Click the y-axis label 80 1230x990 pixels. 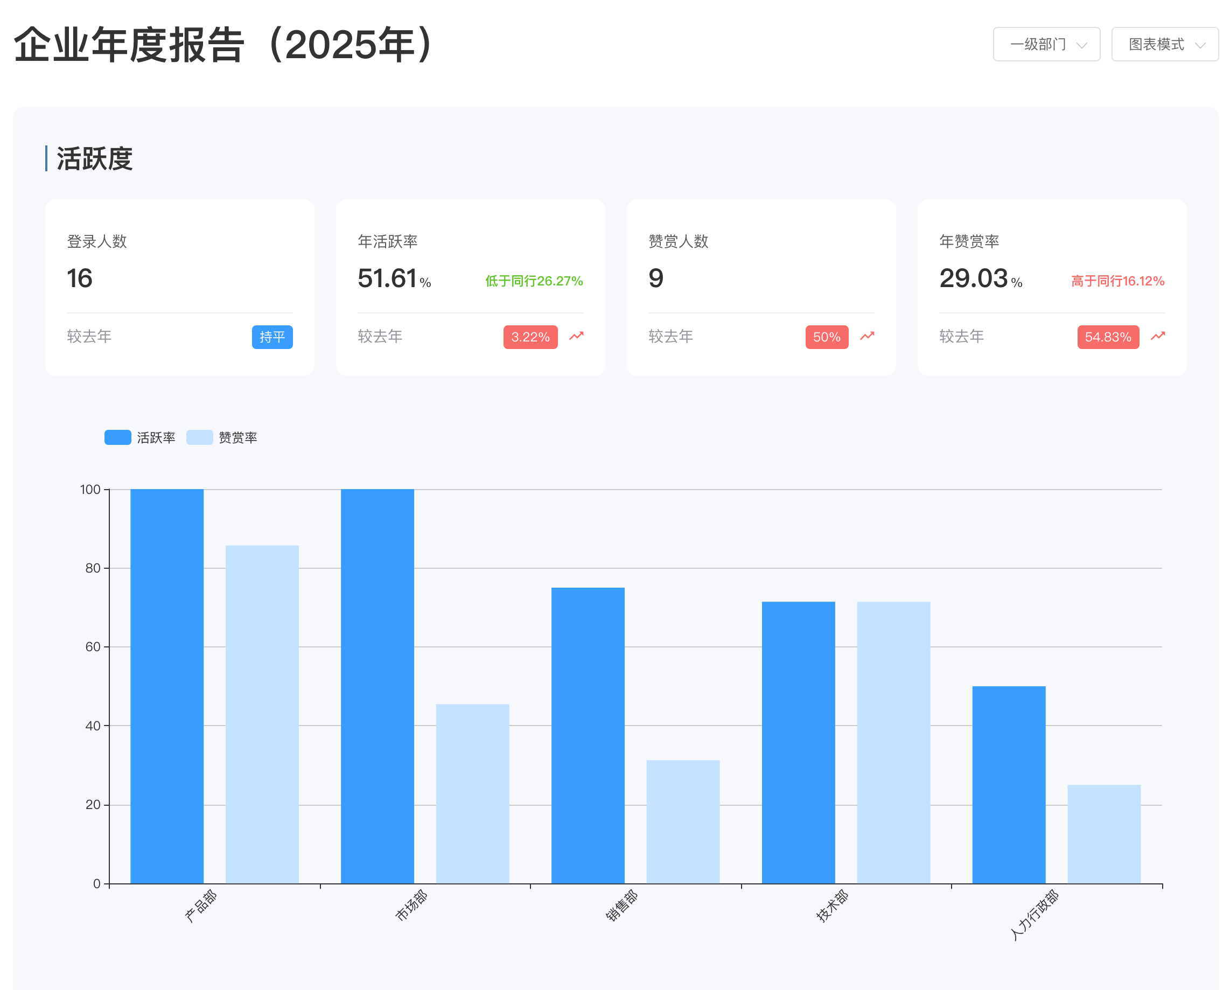[93, 568]
